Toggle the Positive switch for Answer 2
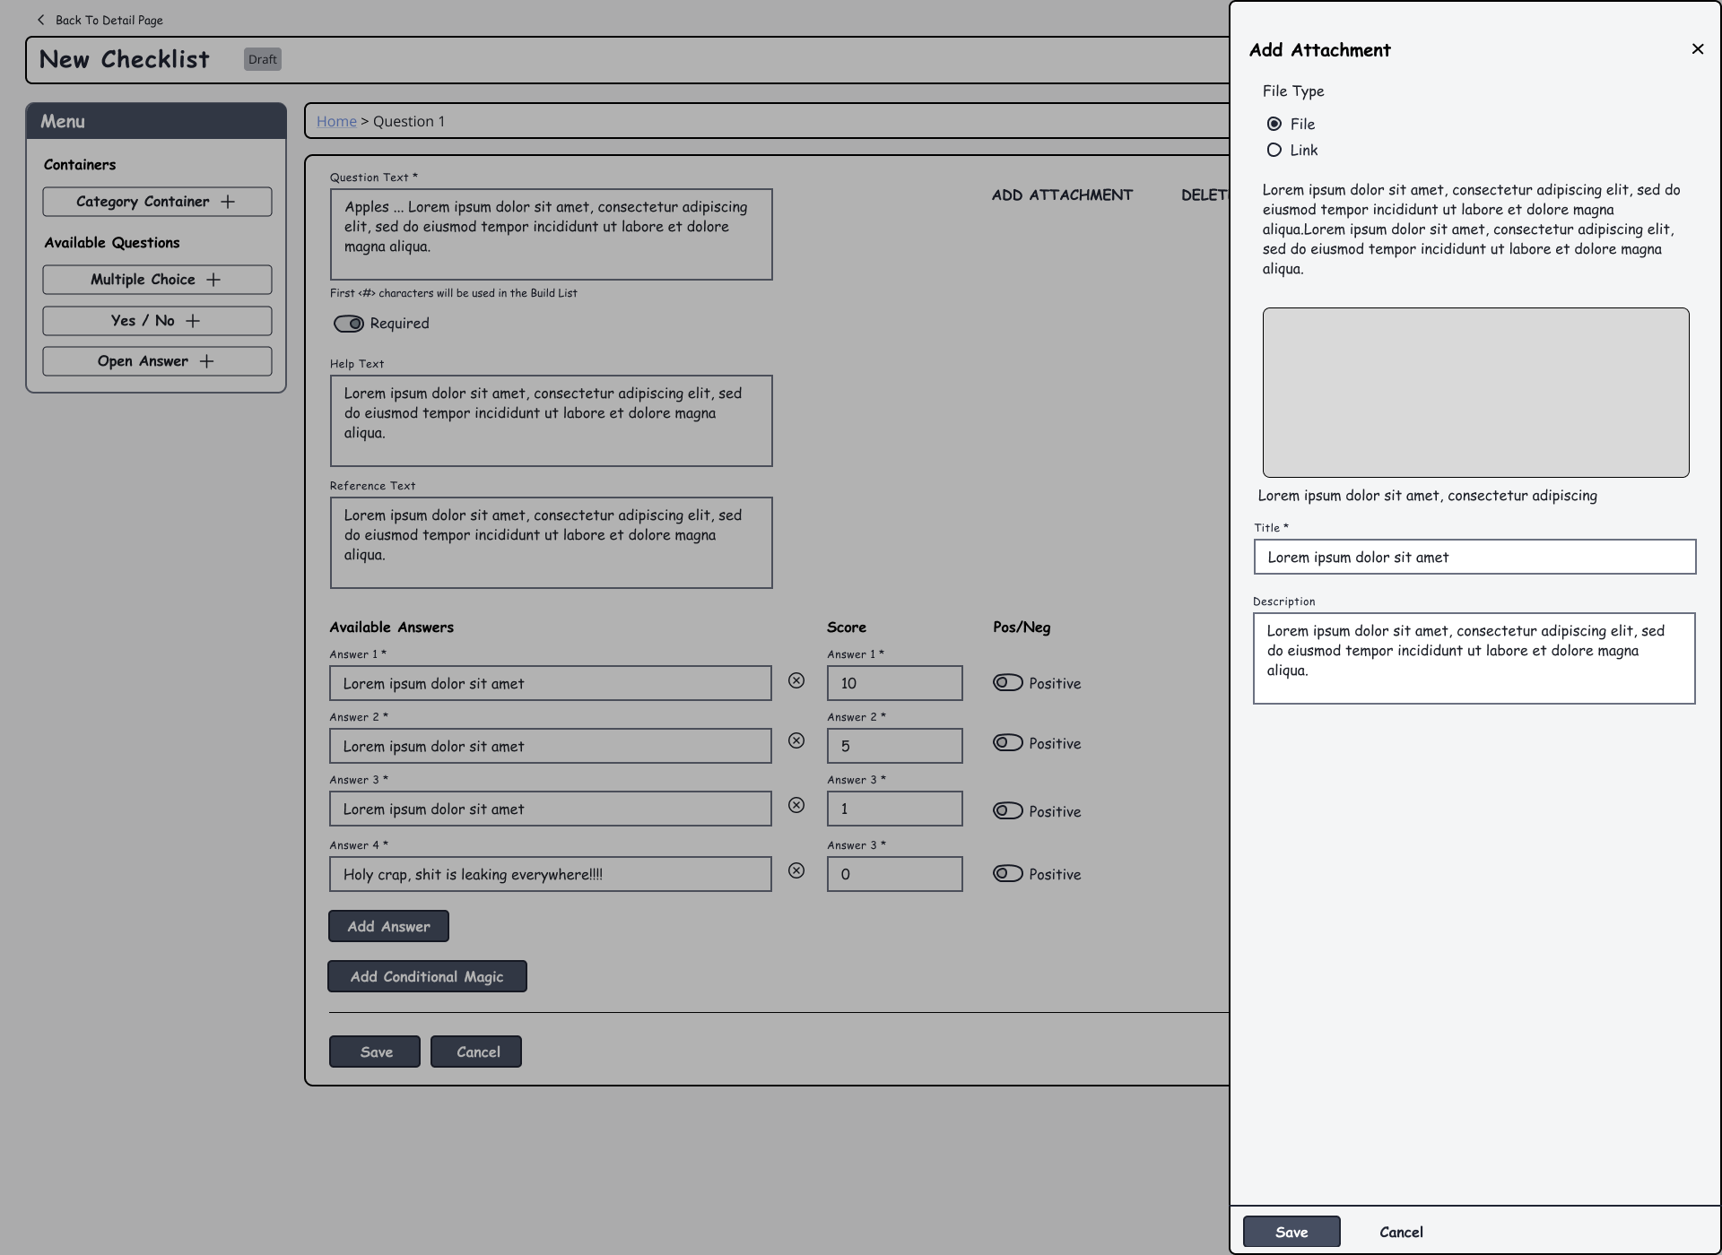 [1008, 742]
